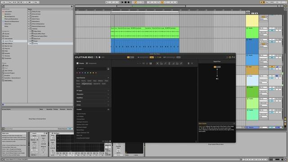Screen dimensions: 288x162
Task: Toggle the MIDI map mode button
Action: point(272,2)
